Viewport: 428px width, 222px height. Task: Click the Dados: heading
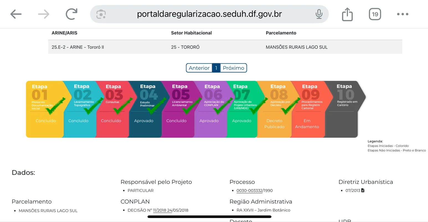[x=24, y=173]
